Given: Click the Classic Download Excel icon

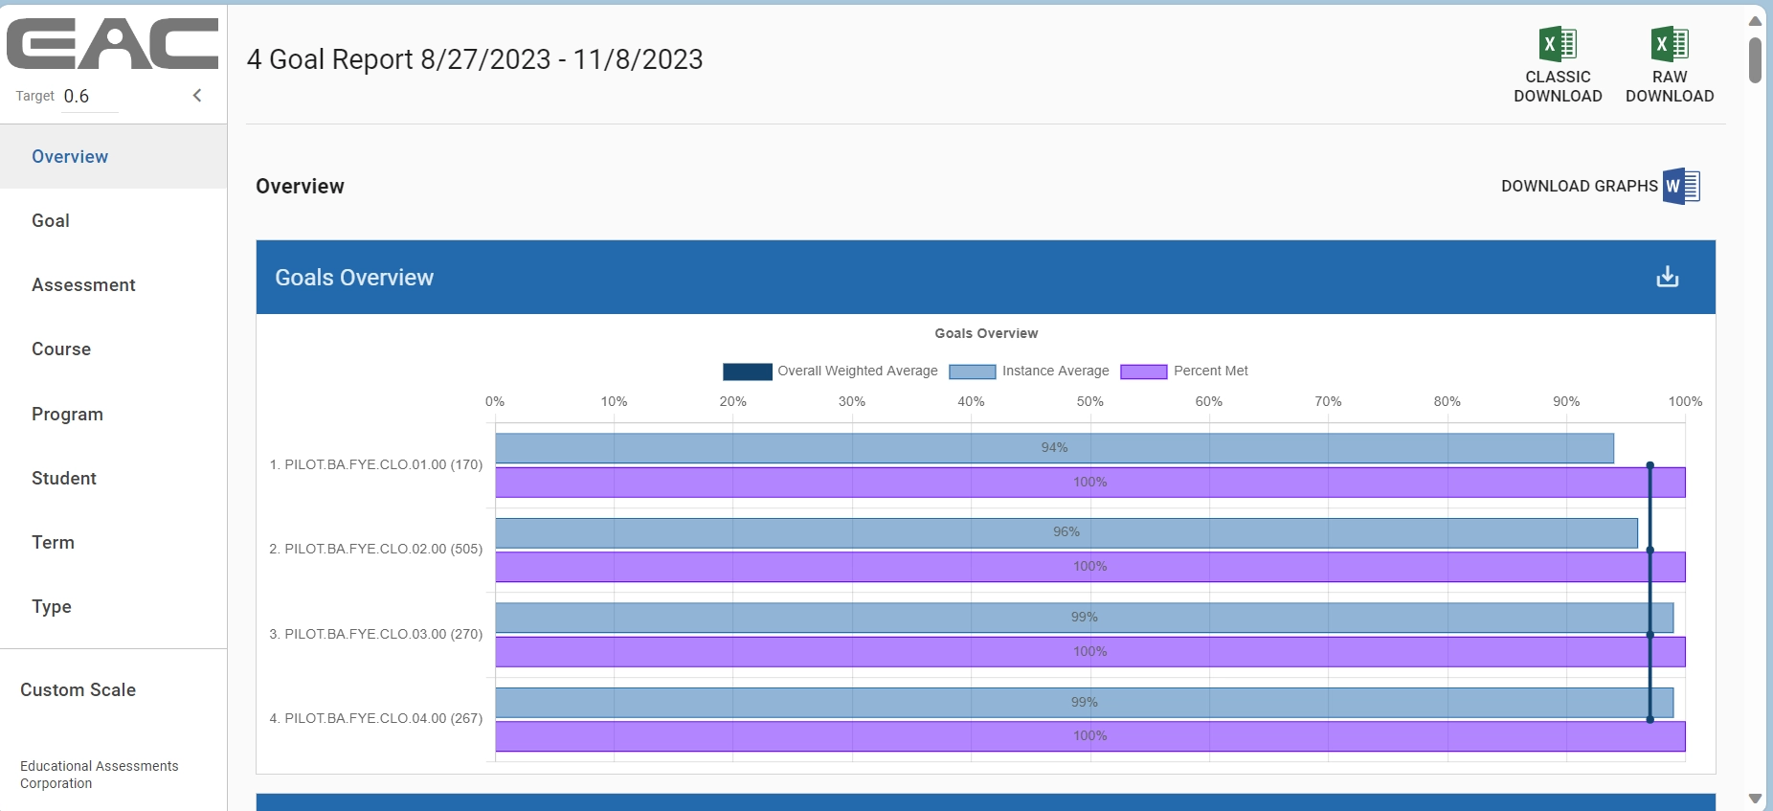Looking at the screenshot, I should (x=1558, y=44).
